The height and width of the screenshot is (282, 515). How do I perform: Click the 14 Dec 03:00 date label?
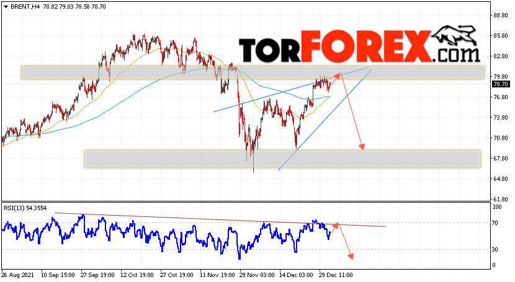tap(296, 275)
